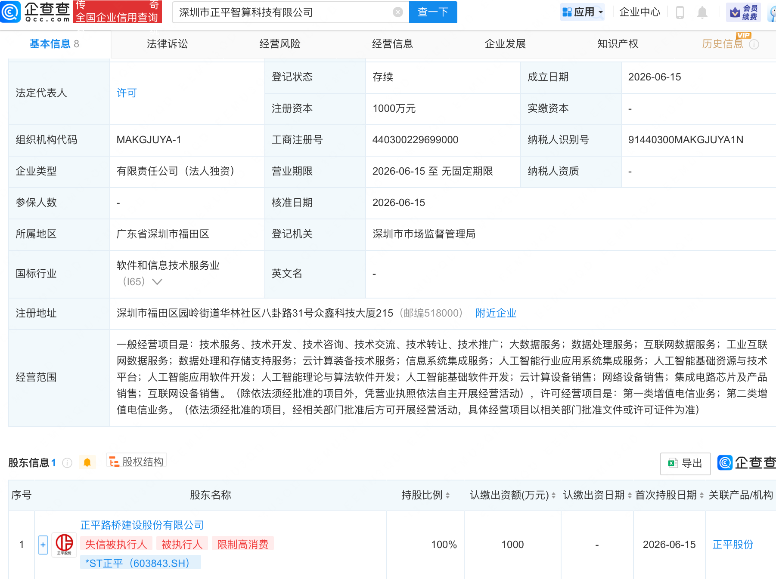776x579 pixels.
Task: Sort by 首次持股日期 column
Action: tap(702, 496)
